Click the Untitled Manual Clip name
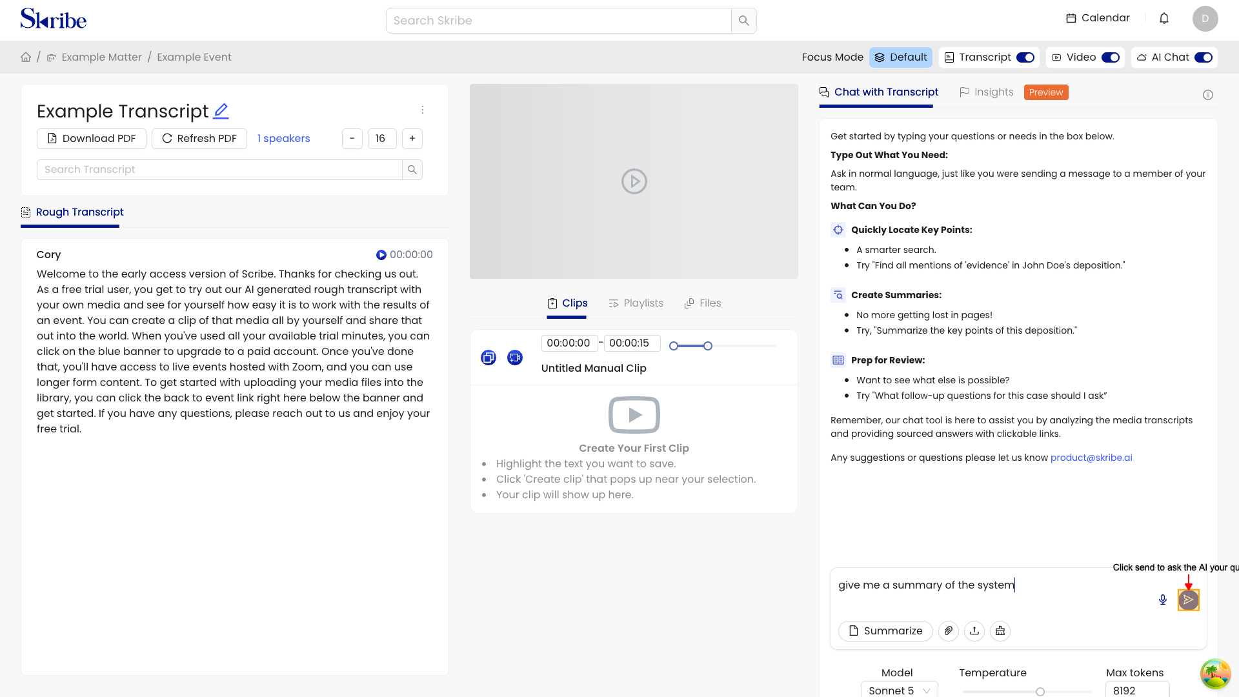Screen dimensions: 1239x697 coord(594,369)
